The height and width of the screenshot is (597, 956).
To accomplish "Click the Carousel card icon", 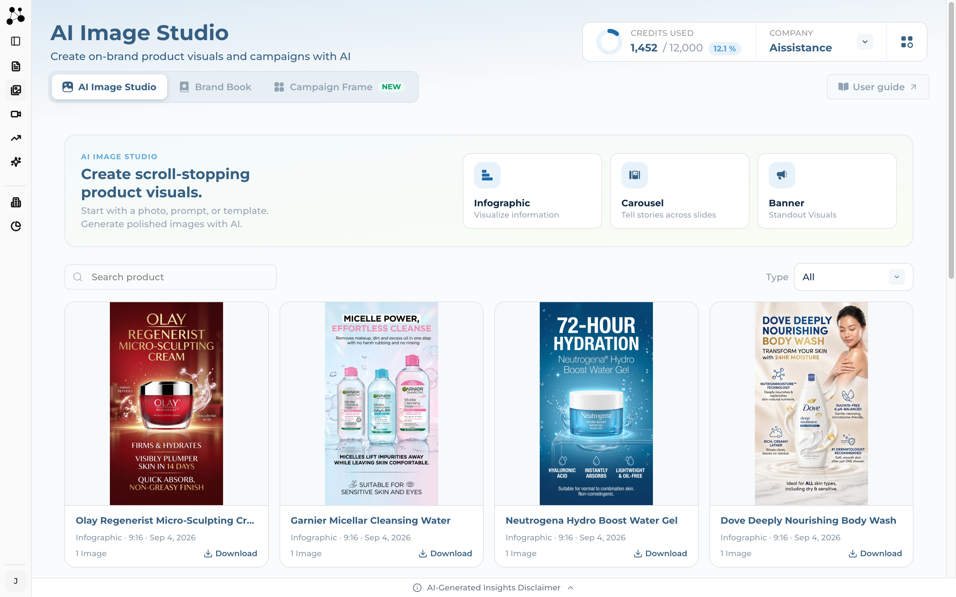I will click(x=634, y=175).
